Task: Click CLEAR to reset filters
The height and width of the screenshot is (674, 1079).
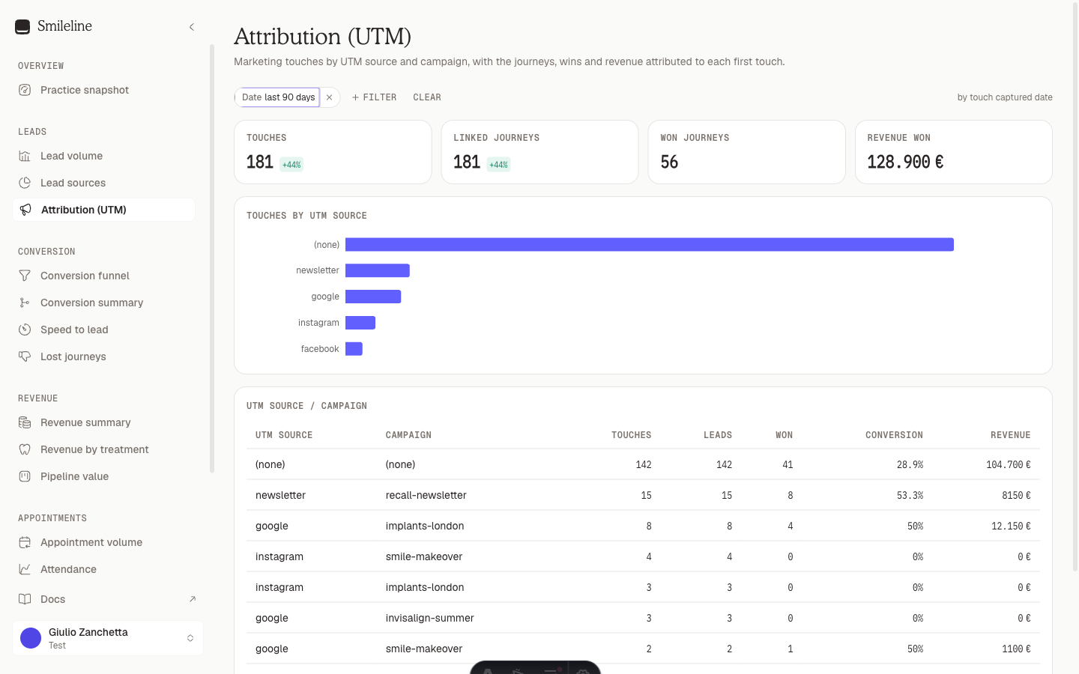Action: coord(427,97)
